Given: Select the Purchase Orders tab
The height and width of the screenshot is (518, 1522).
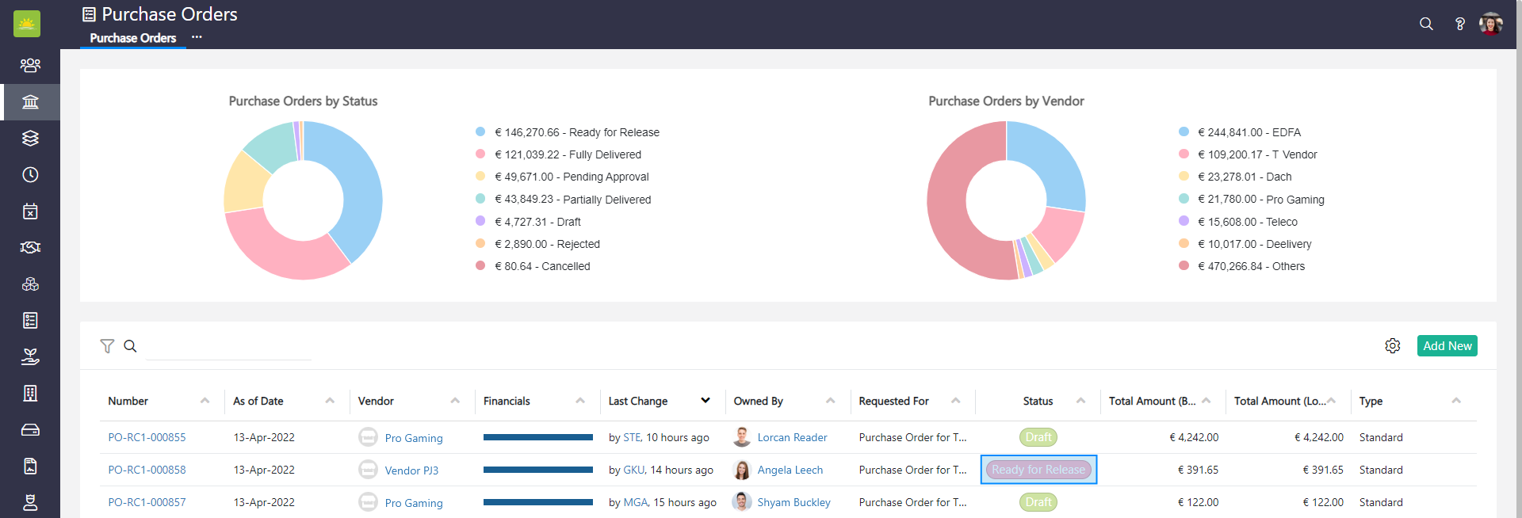Looking at the screenshot, I should coord(132,38).
